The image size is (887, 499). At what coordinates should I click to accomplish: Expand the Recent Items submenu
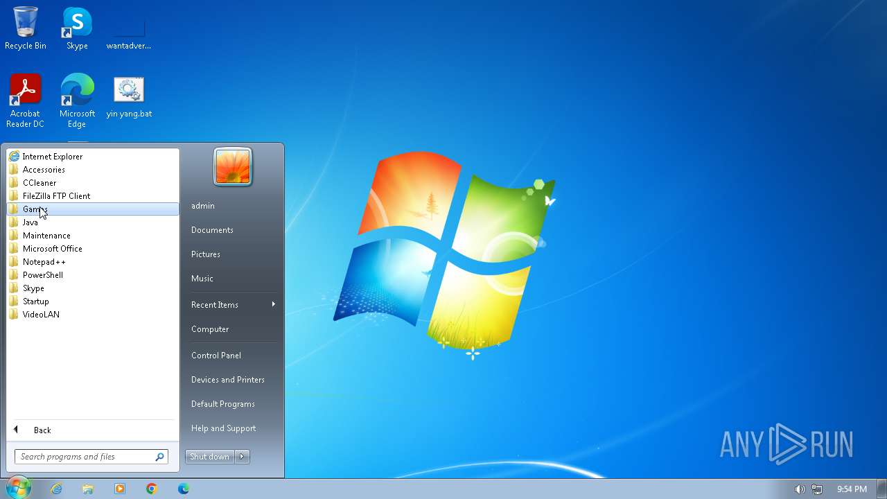click(232, 305)
